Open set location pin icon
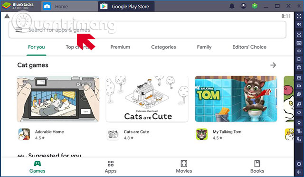 (299, 123)
